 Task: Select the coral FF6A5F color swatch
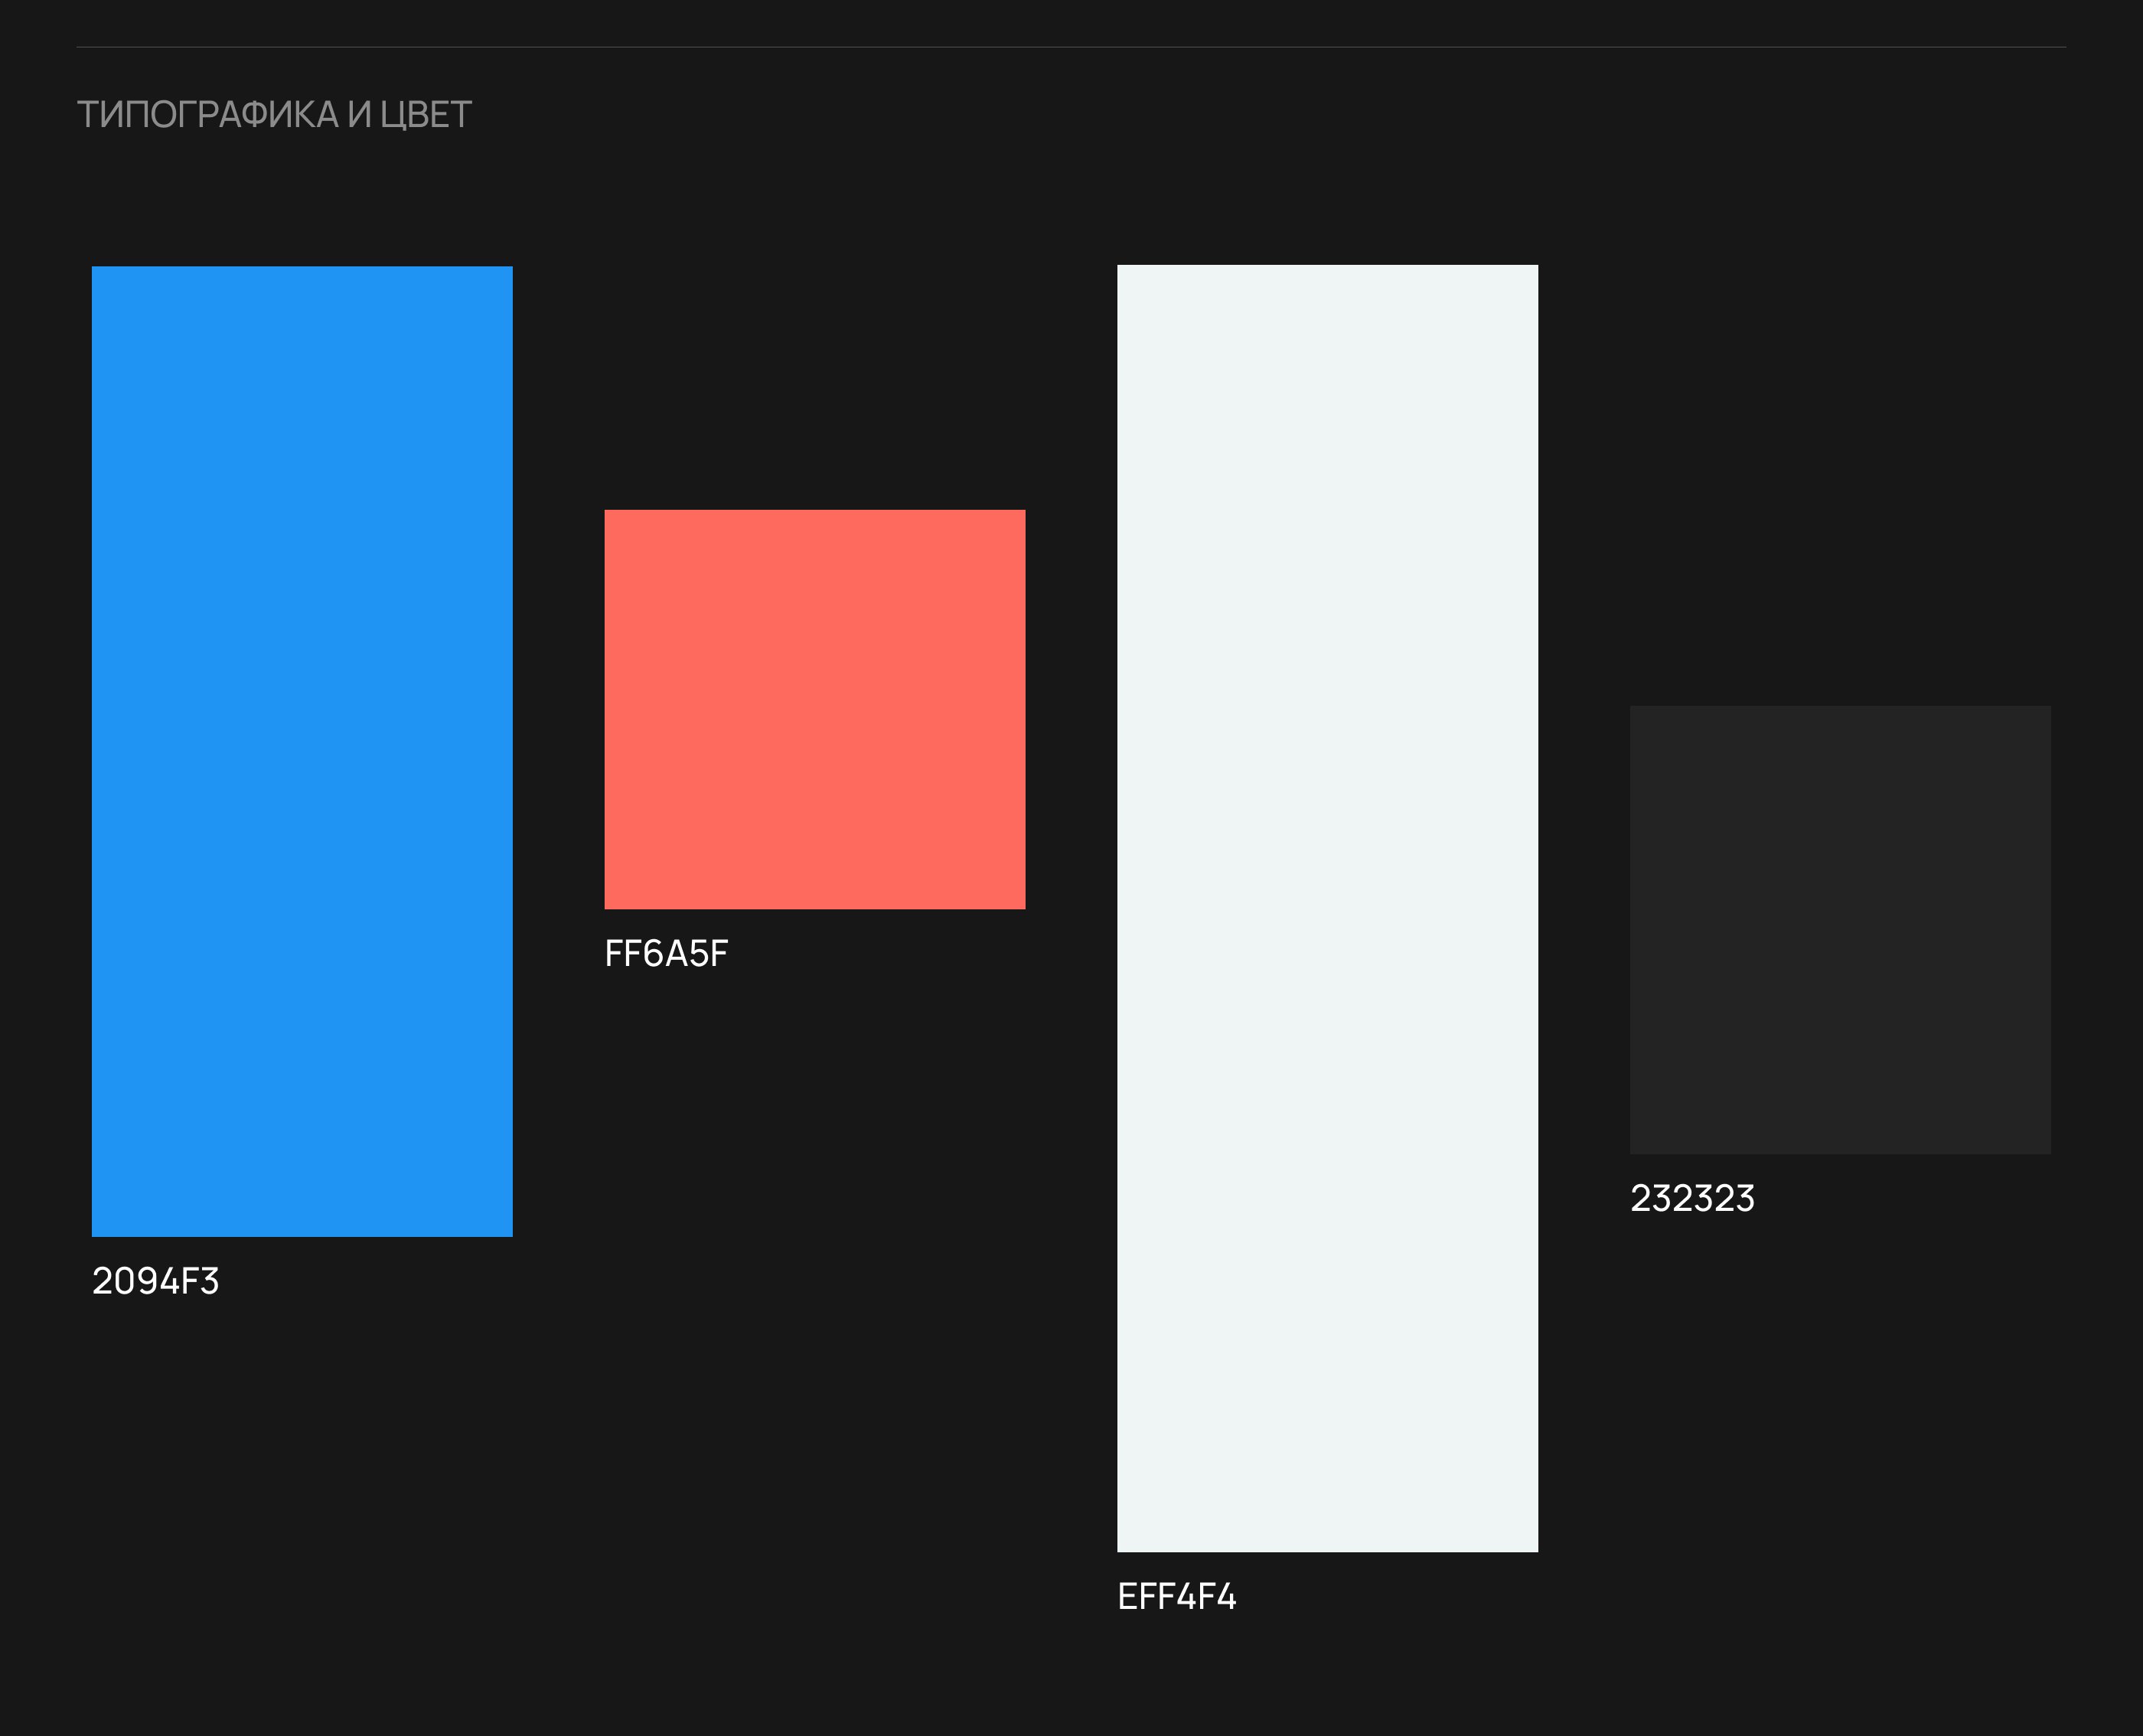(814, 709)
